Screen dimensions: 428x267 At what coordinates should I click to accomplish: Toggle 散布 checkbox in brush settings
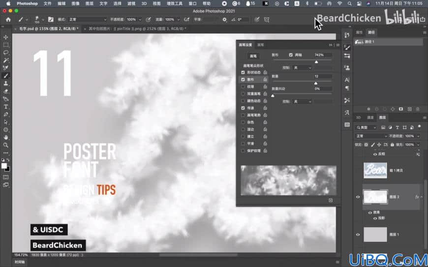click(x=243, y=80)
